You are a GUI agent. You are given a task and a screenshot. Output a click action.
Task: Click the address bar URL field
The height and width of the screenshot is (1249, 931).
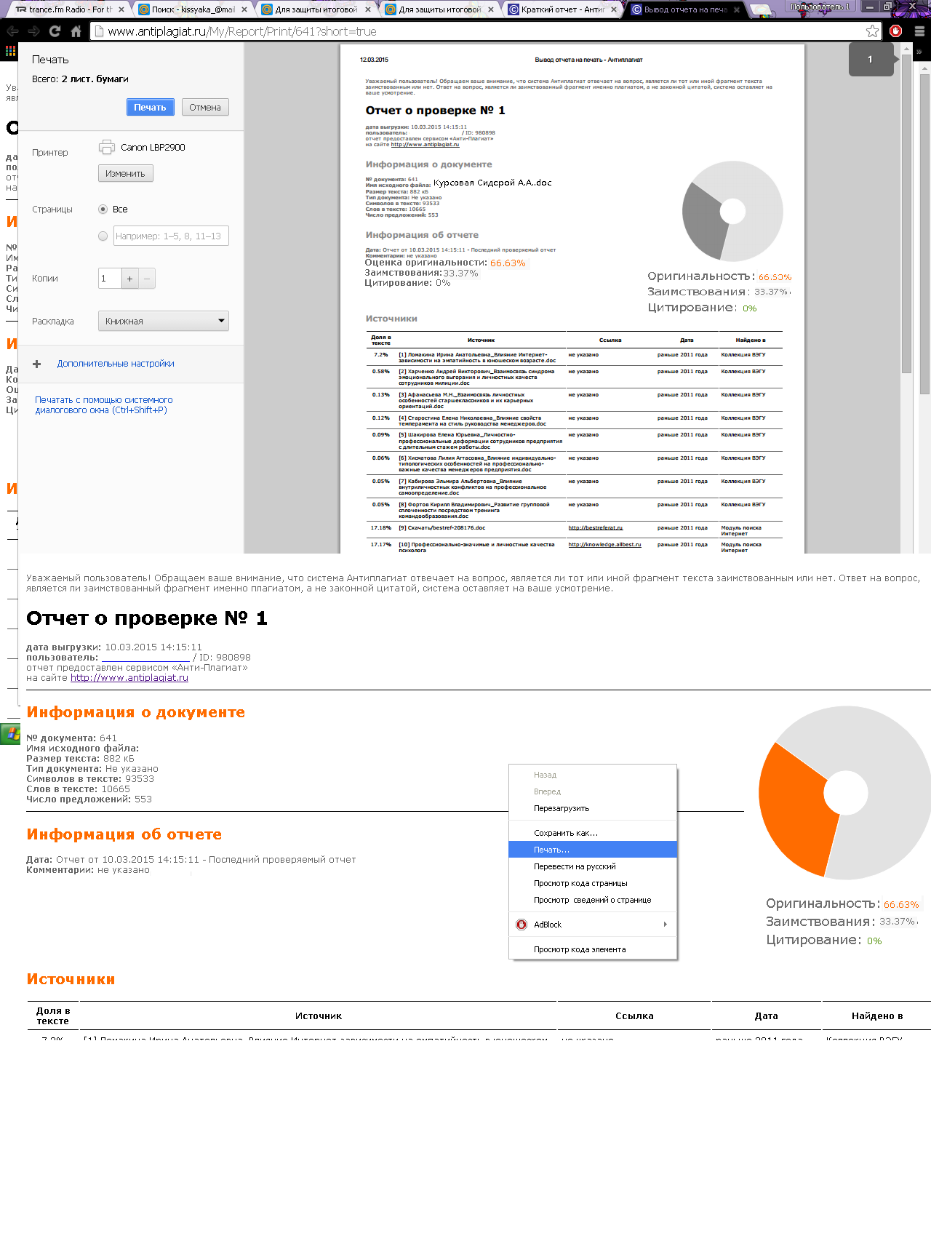[480, 31]
